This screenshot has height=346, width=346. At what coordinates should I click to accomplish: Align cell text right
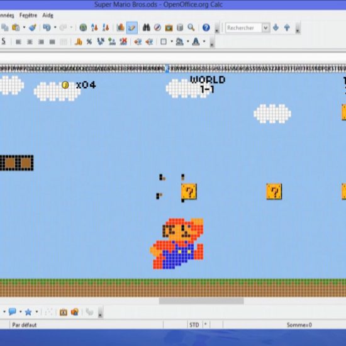(41, 42)
